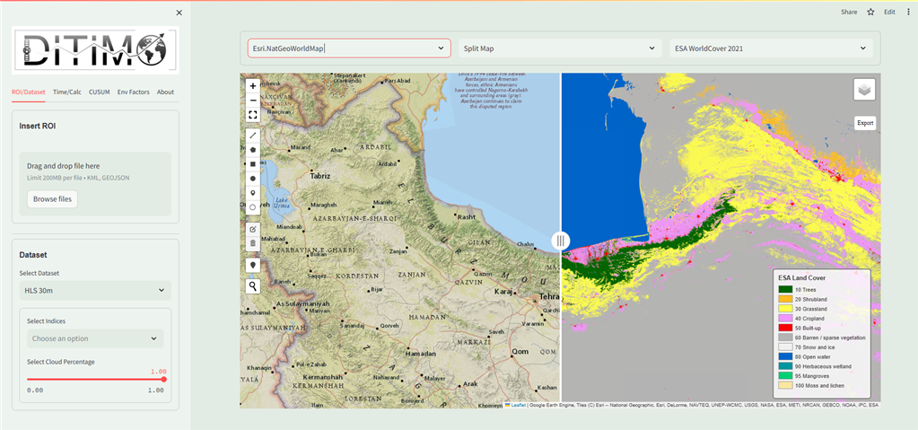
Task: Expand the Split Map dropdown
Action: [x=560, y=48]
